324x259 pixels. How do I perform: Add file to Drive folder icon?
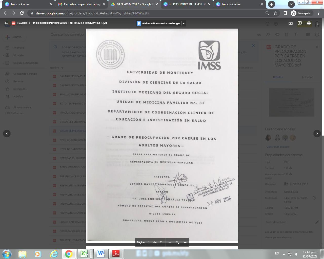tap(290, 23)
